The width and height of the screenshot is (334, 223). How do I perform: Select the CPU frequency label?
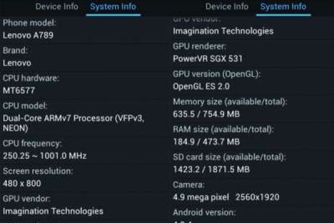32,143
